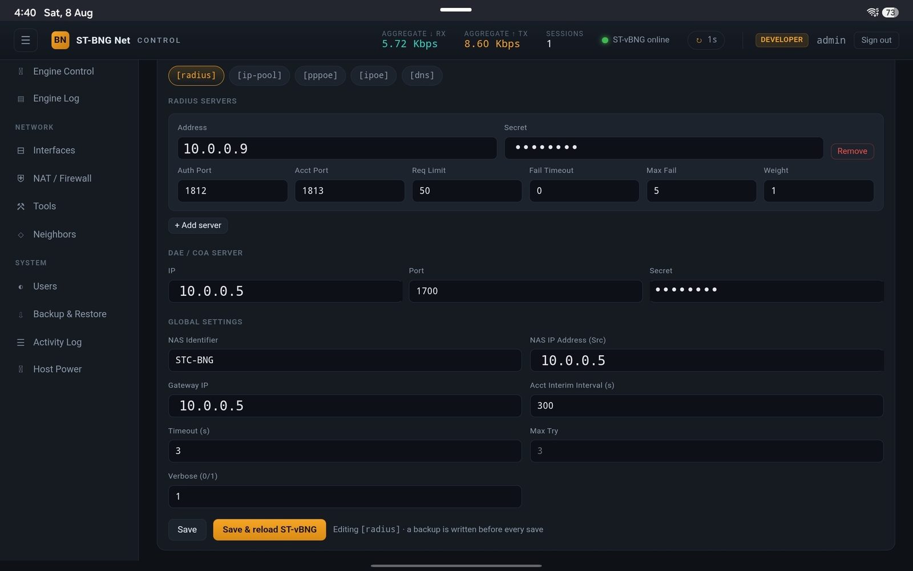Click Sign out button
The height and width of the screenshot is (571, 913).
[876, 40]
